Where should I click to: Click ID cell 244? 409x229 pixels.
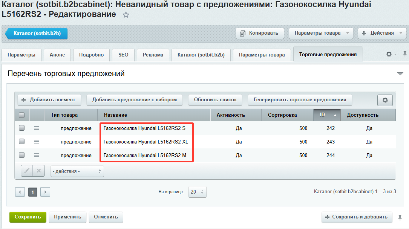331,155
